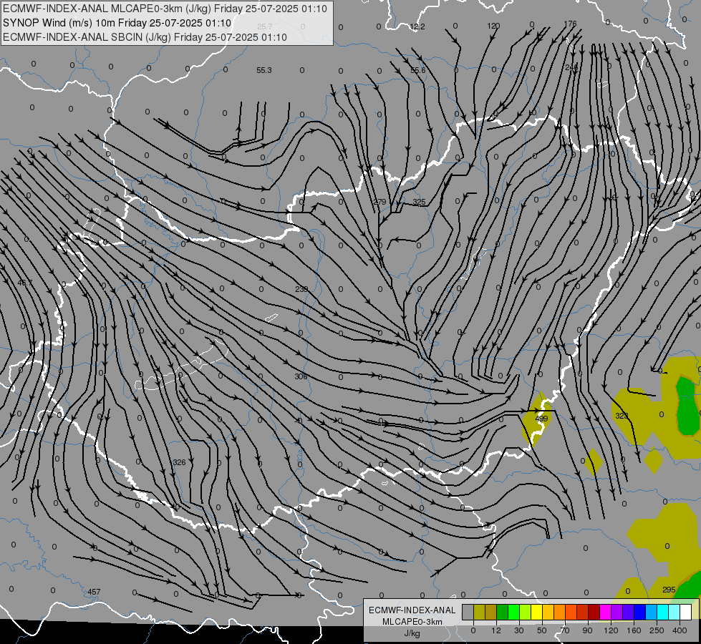Image resolution: width=701 pixels, height=644 pixels.
Task: Select the 326 value on the map
Action: (179, 462)
